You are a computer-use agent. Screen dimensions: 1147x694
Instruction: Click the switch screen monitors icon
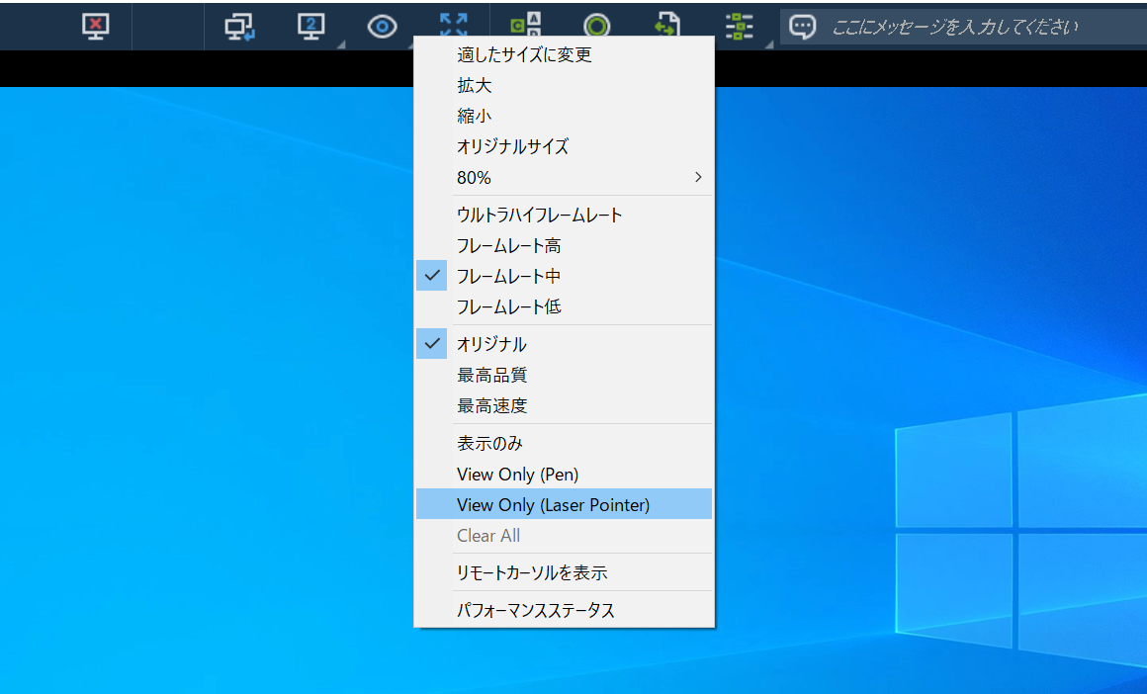[239, 27]
